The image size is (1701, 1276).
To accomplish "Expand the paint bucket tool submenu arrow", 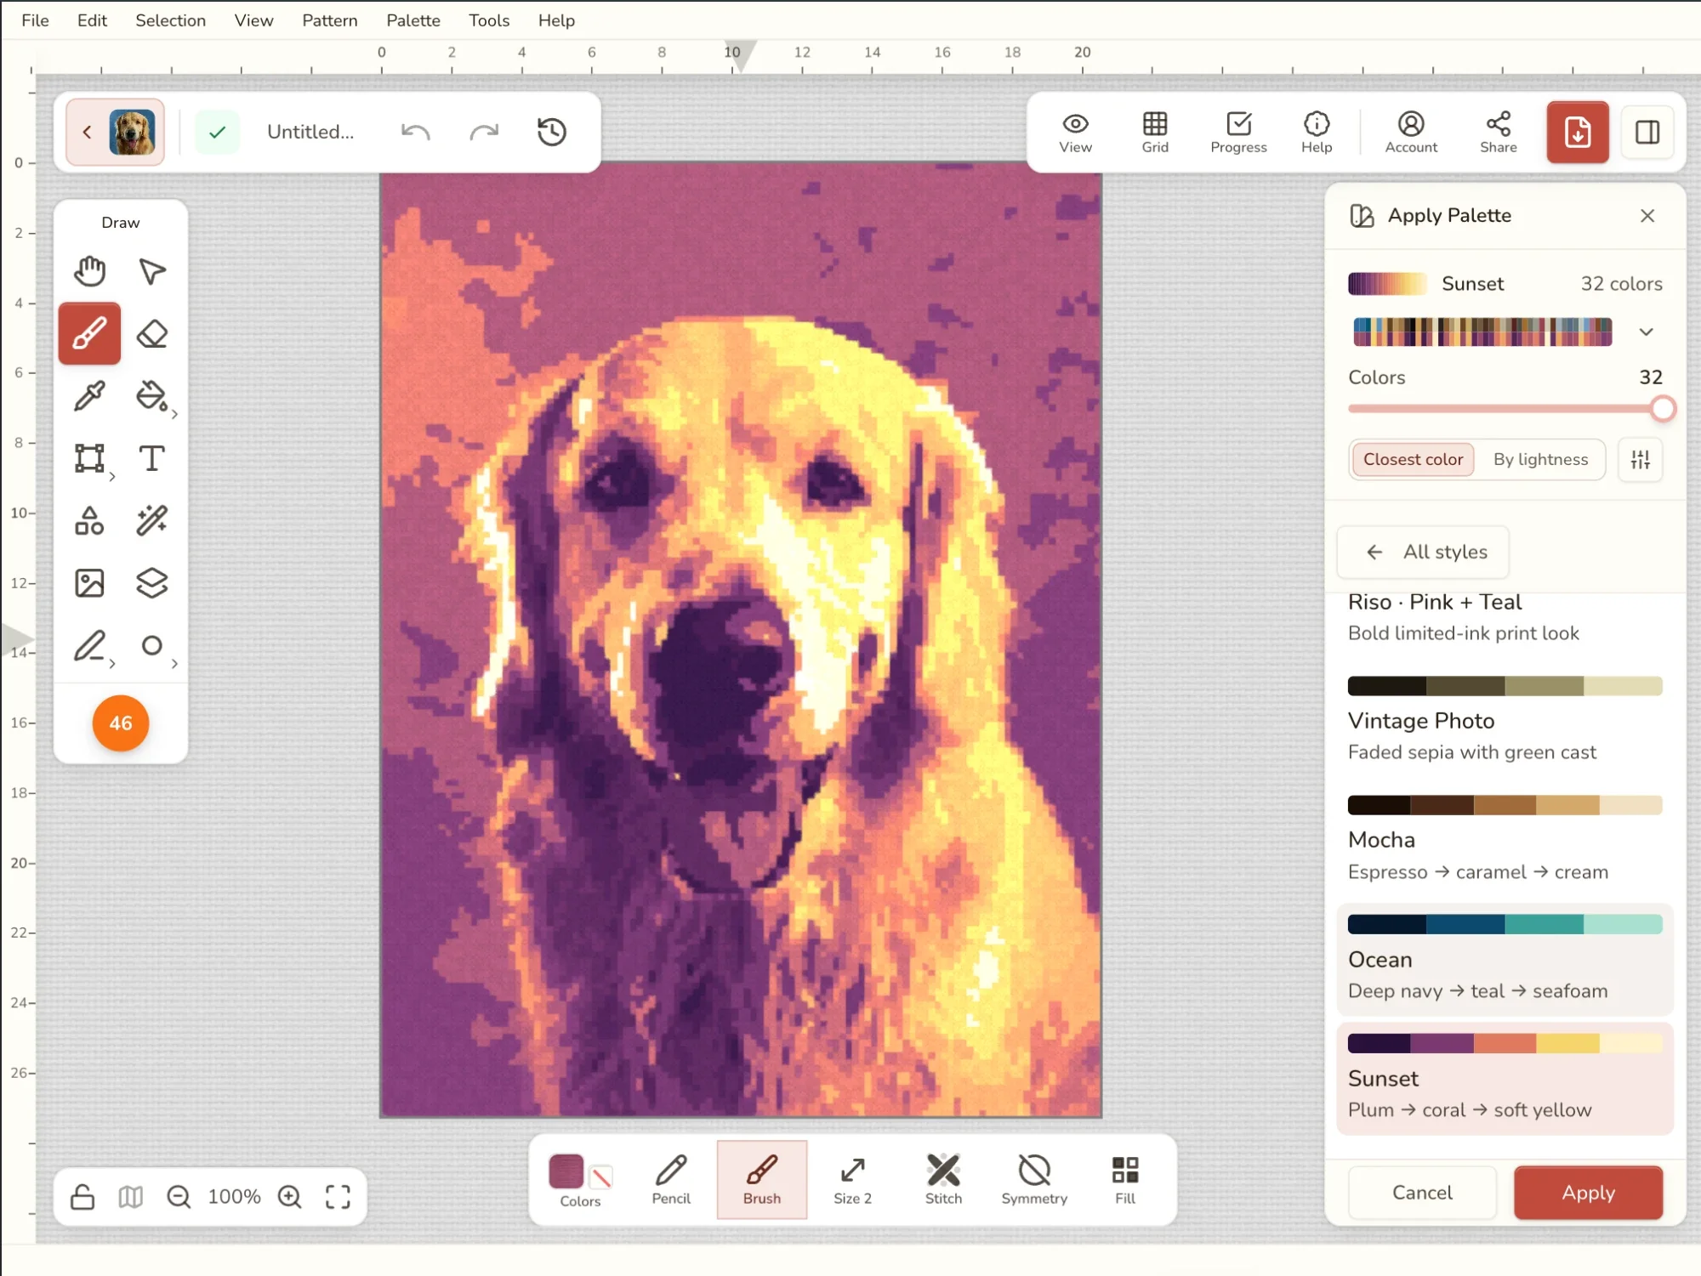I will point(174,415).
